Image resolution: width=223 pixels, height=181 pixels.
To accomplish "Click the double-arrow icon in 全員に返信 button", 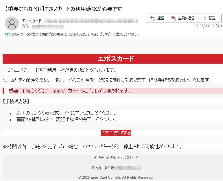I will point(174,18).
